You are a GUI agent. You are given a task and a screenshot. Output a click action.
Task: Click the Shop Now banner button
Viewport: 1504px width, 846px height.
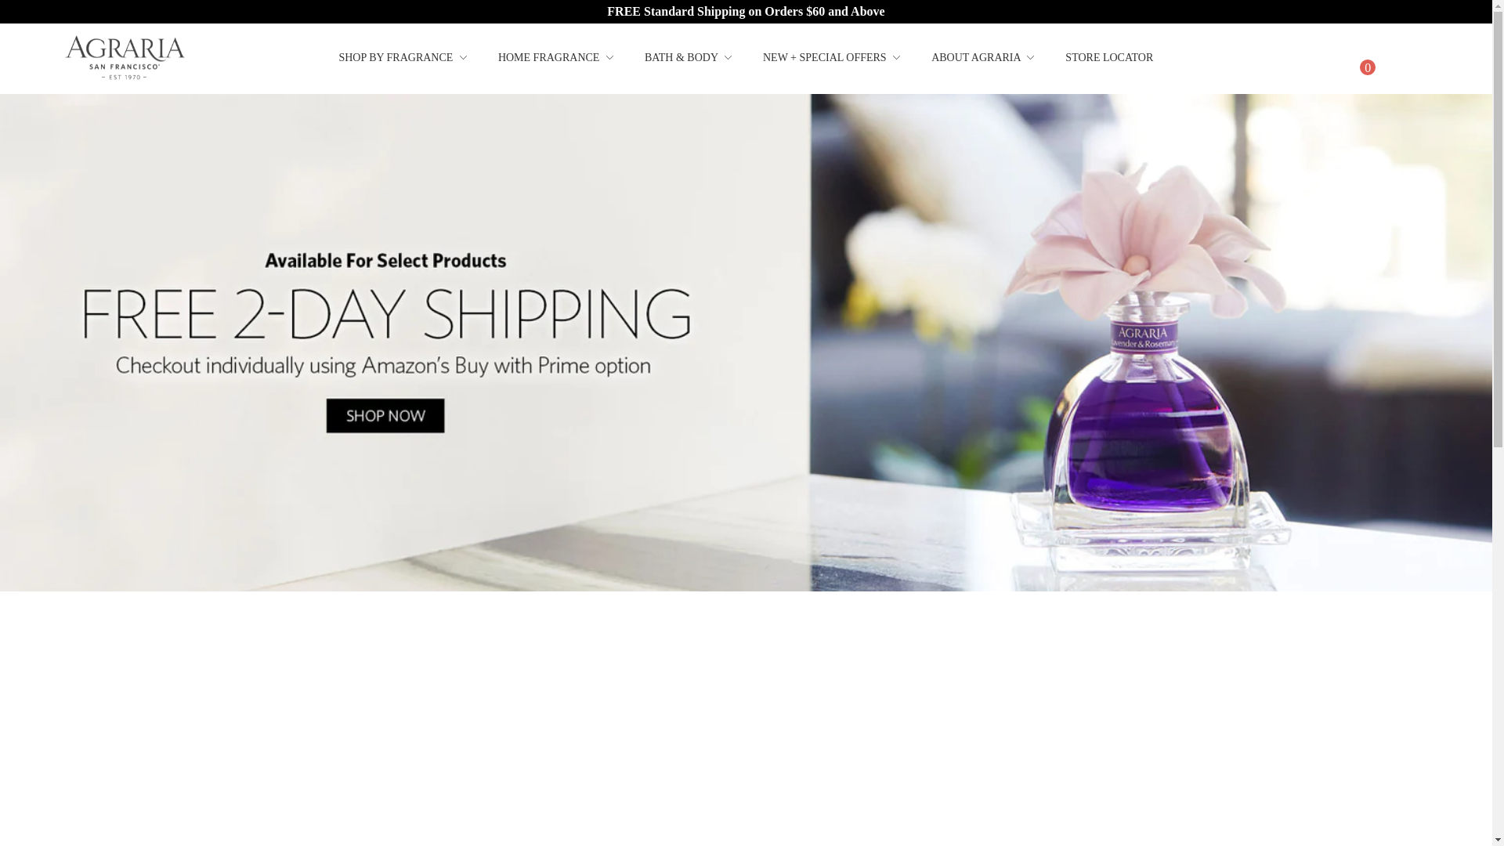385,415
